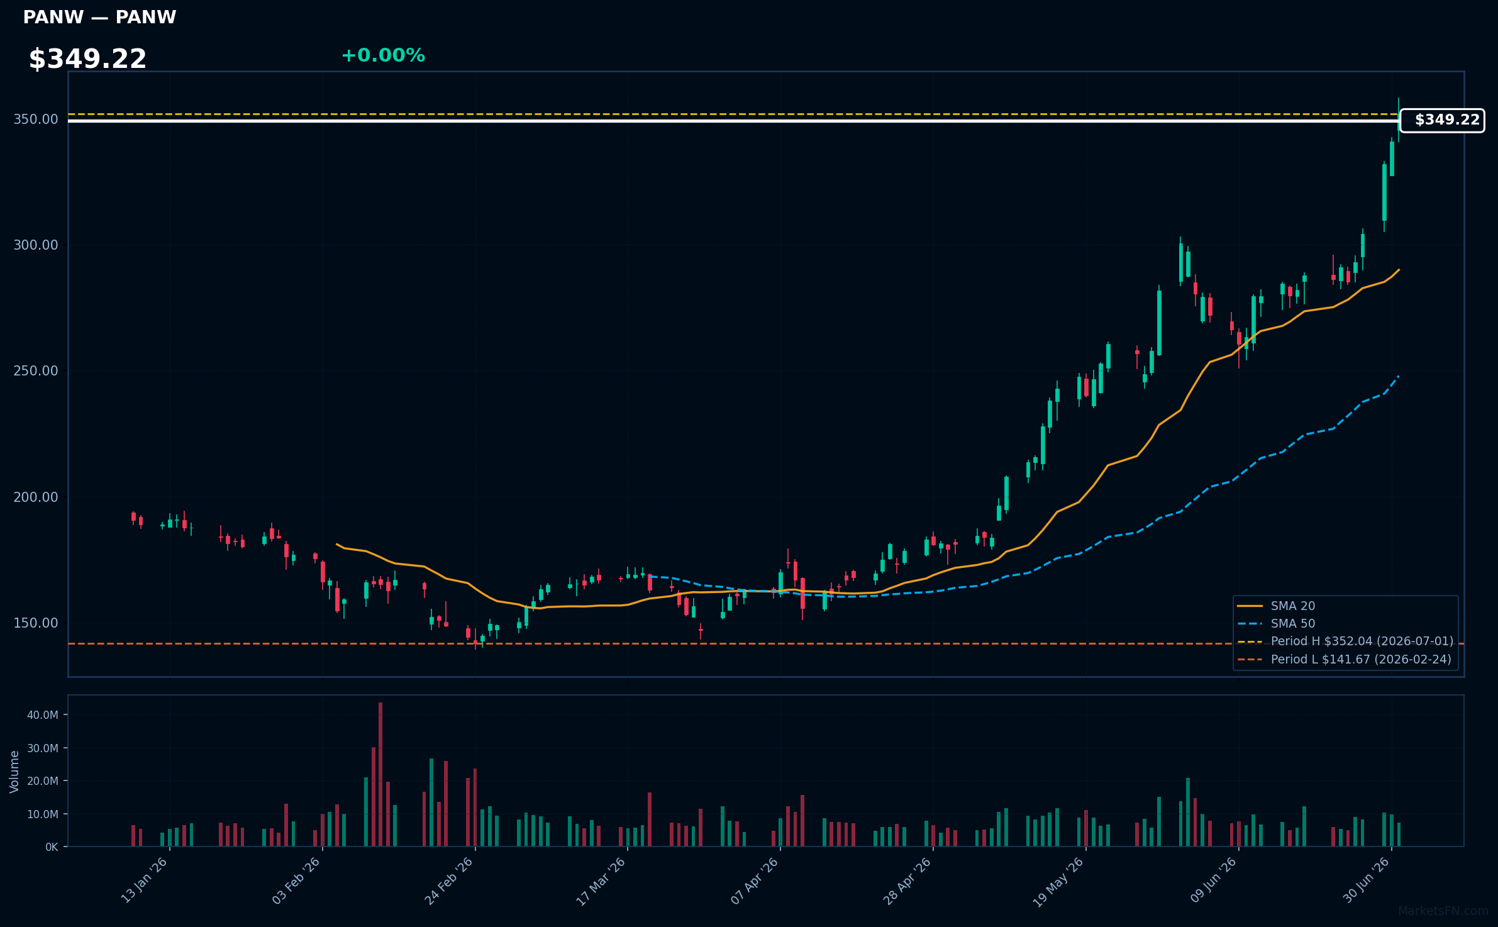
Task: Select the SMA 20 legend entry
Action: click(1276, 606)
